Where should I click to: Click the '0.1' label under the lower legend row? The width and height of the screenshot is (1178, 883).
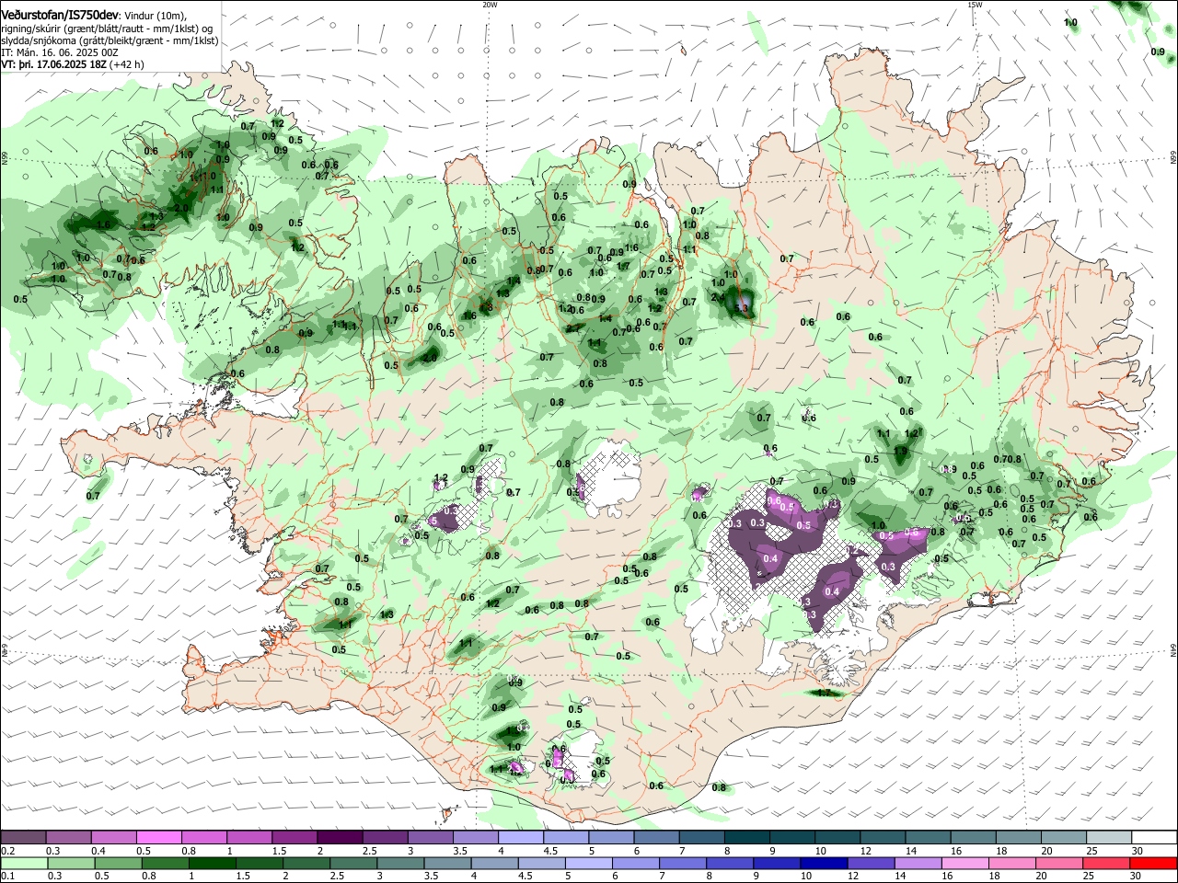pyautogui.click(x=8, y=877)
